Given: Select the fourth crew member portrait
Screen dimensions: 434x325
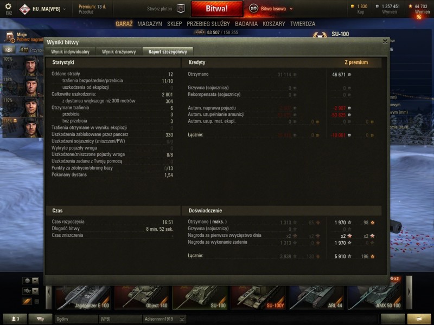Looking at the screenshot, I should point(23,127).
